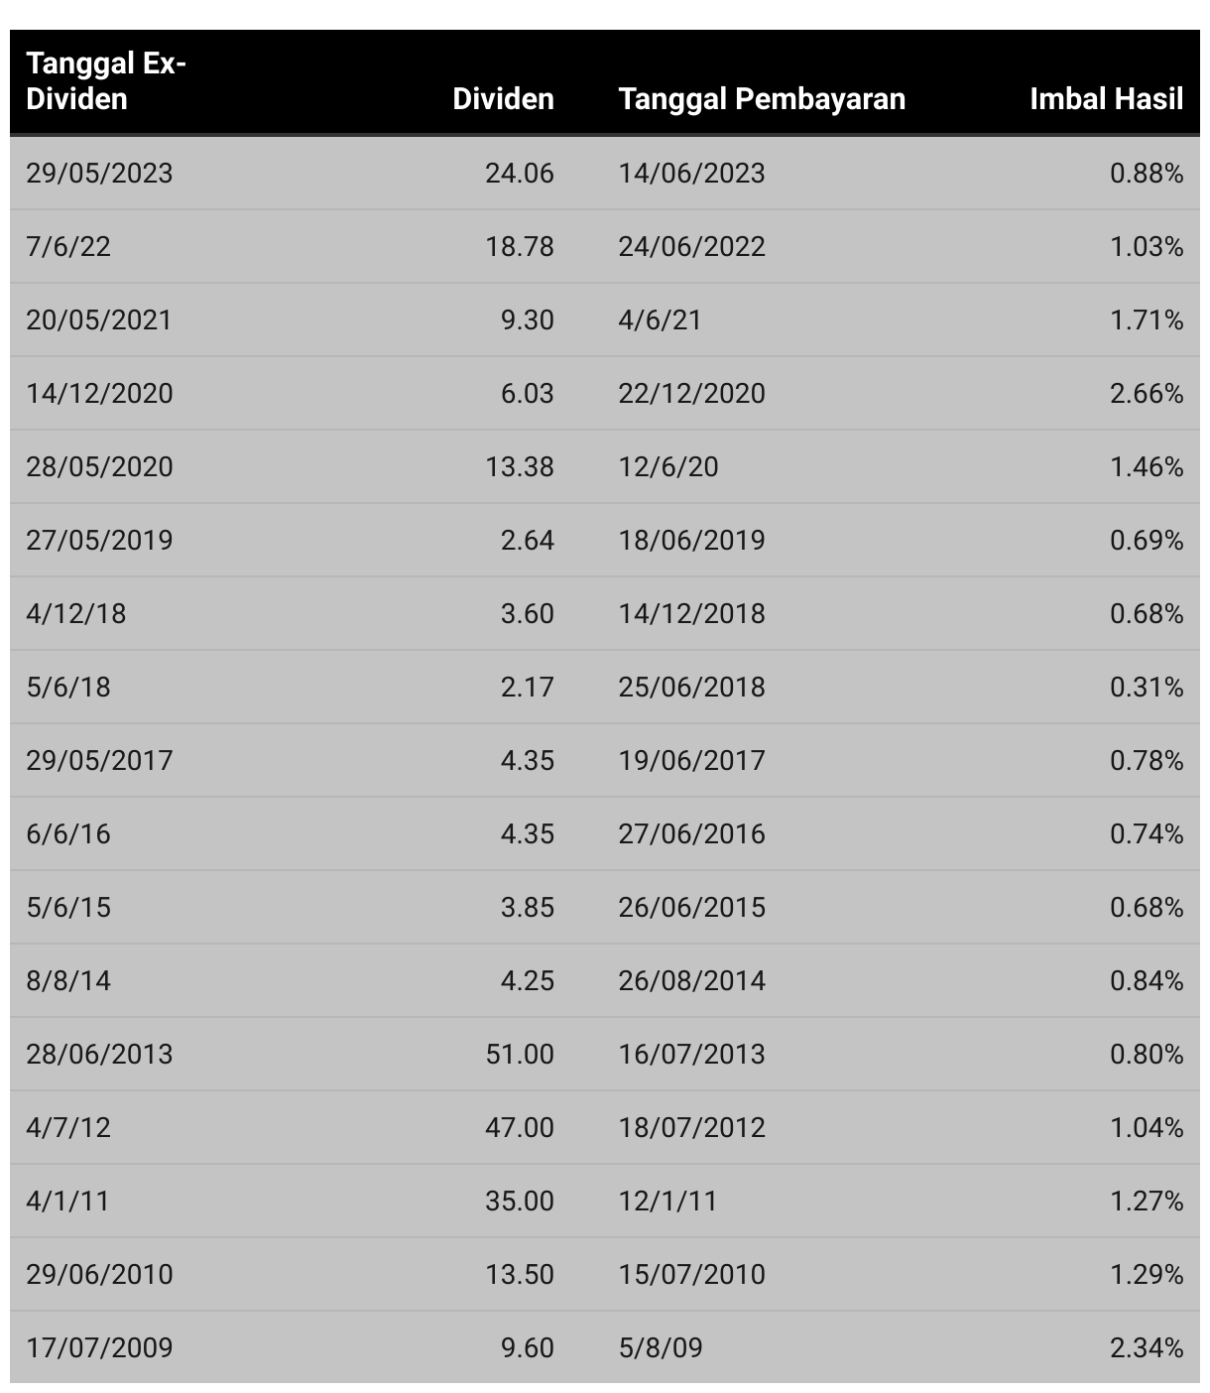Select ex-dividend date 14/12/2020
The image size is (1210, 1393).
[99, 394]
